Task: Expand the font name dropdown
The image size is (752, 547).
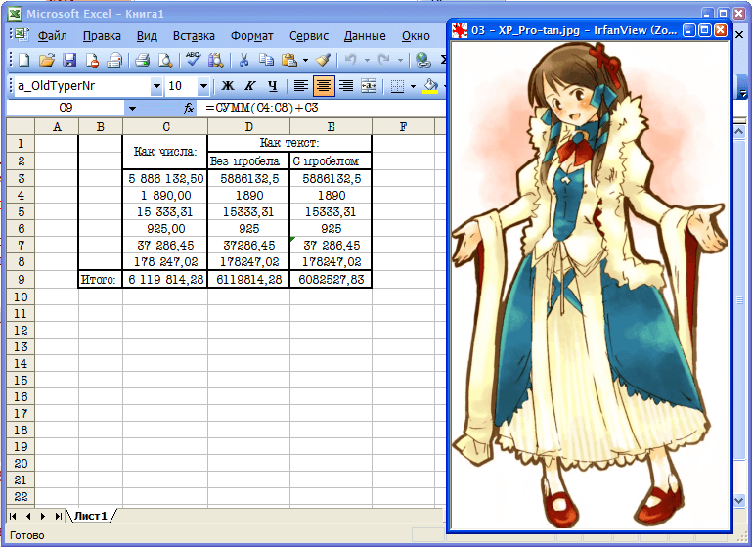Action: (x=156, y=86)
